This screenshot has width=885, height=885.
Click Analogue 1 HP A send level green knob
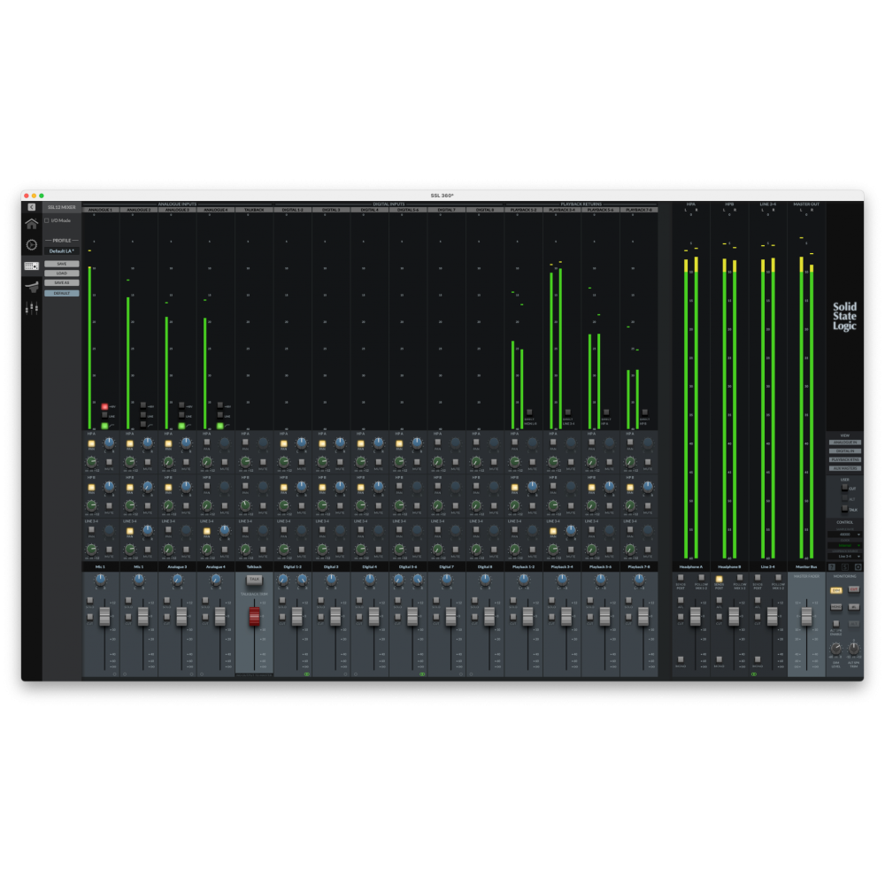pyautogui.click(x=91, y=462)
